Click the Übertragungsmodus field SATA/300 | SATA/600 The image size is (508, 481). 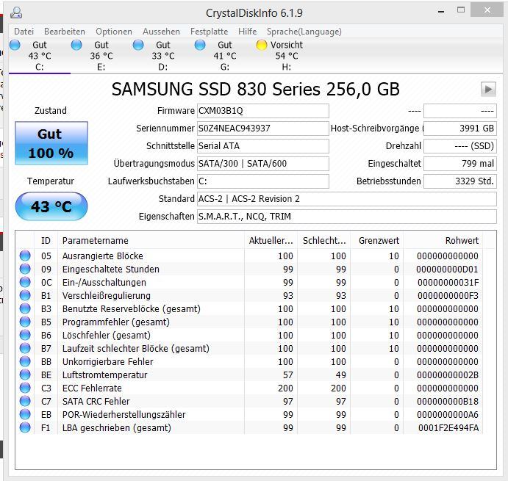pos(263,164)
